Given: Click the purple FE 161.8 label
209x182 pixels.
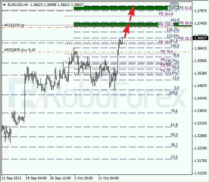Looking at the screenshot, I should click(x=166, y=14).
